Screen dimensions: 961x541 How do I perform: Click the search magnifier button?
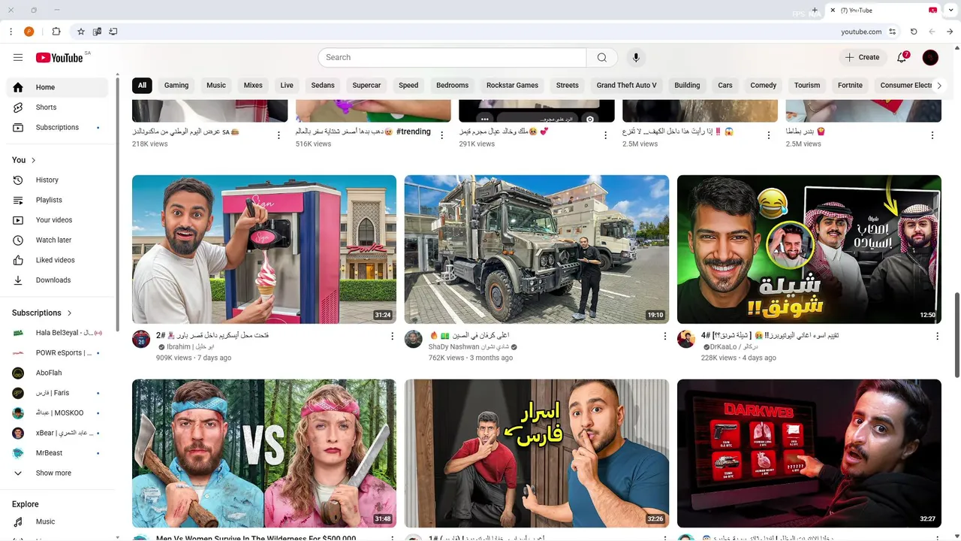coord(602,57)
